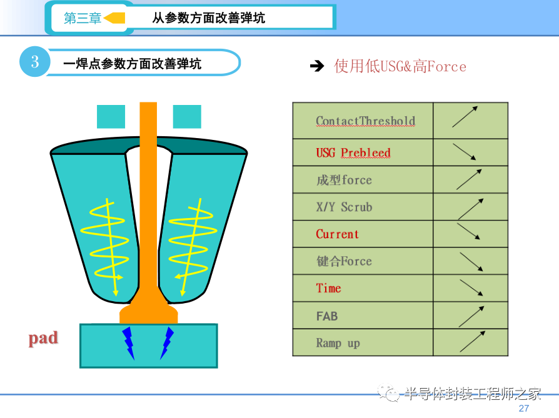Select the title 从参数方面改善弹坑

tap(208, 18)
